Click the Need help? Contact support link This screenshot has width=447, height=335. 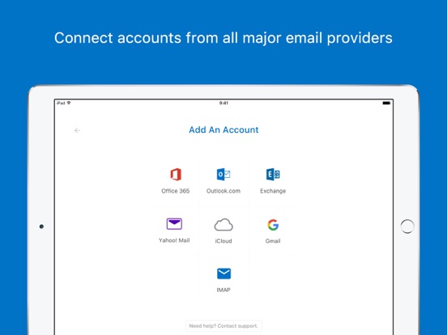(223, 326)
